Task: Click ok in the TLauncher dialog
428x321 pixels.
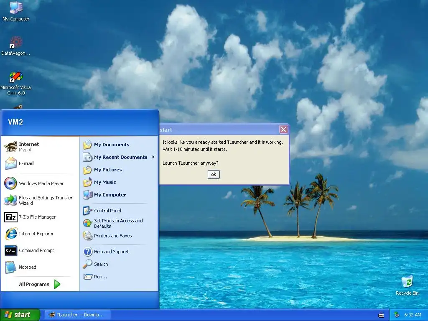Action: 214,174
